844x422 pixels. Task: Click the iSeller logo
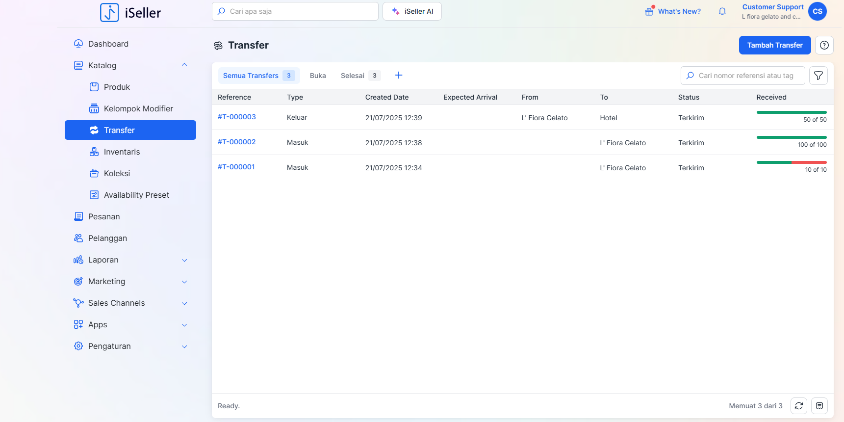(130, 13)
